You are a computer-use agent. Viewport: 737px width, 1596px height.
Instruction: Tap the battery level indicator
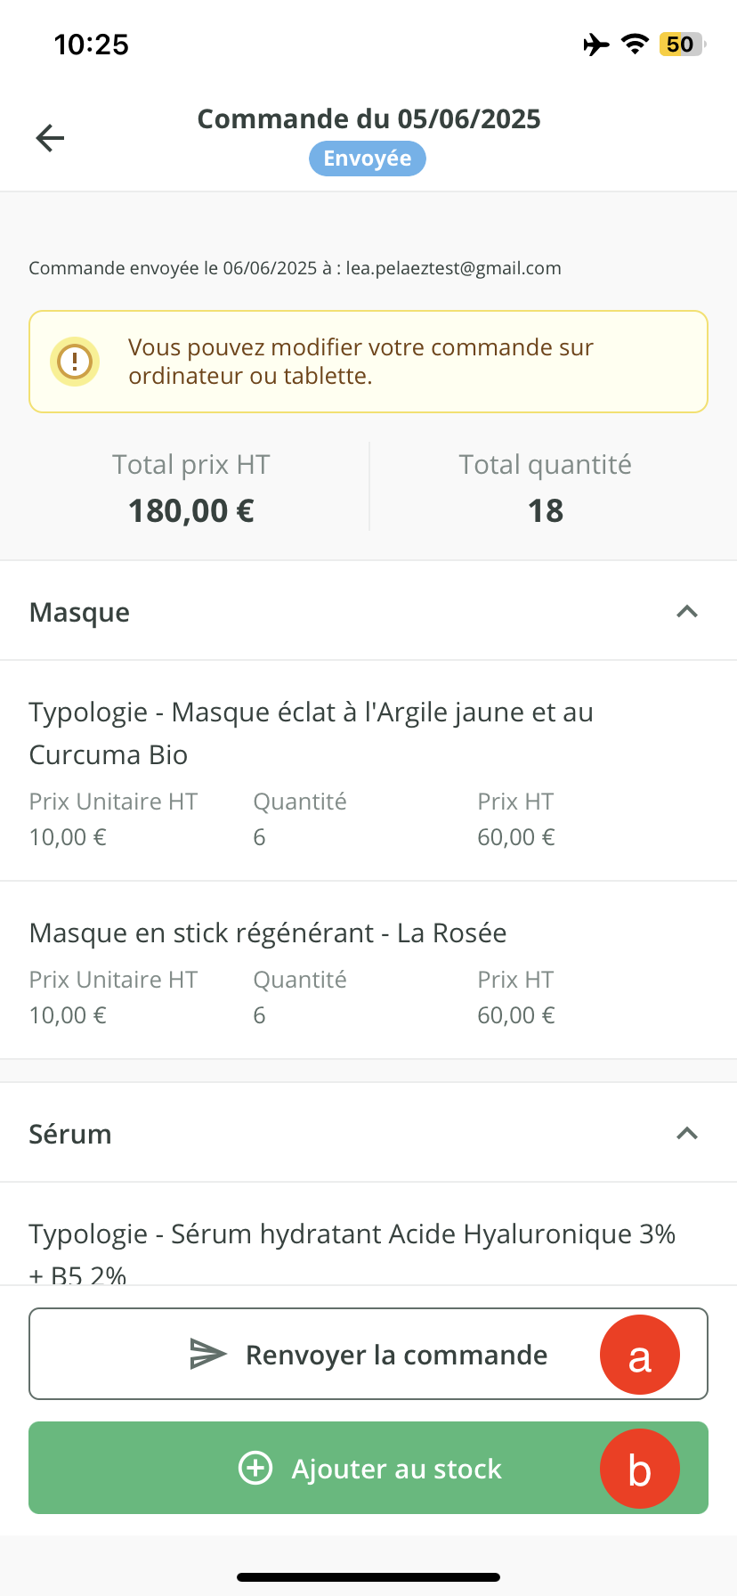tap(681, 45)
